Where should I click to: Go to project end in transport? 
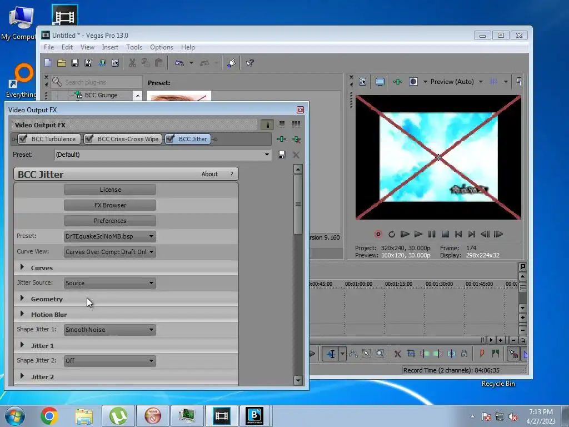point(471,234)
